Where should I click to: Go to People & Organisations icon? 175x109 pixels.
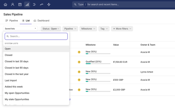click(x=12, y=5)
